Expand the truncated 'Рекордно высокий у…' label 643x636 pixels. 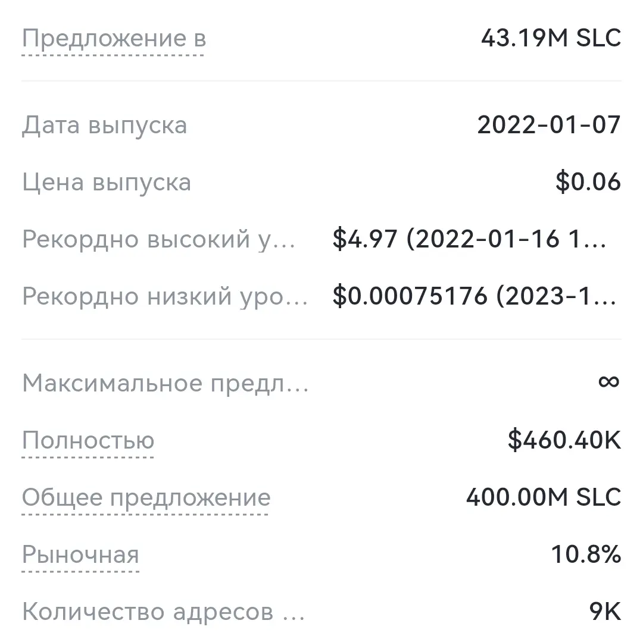159,239
